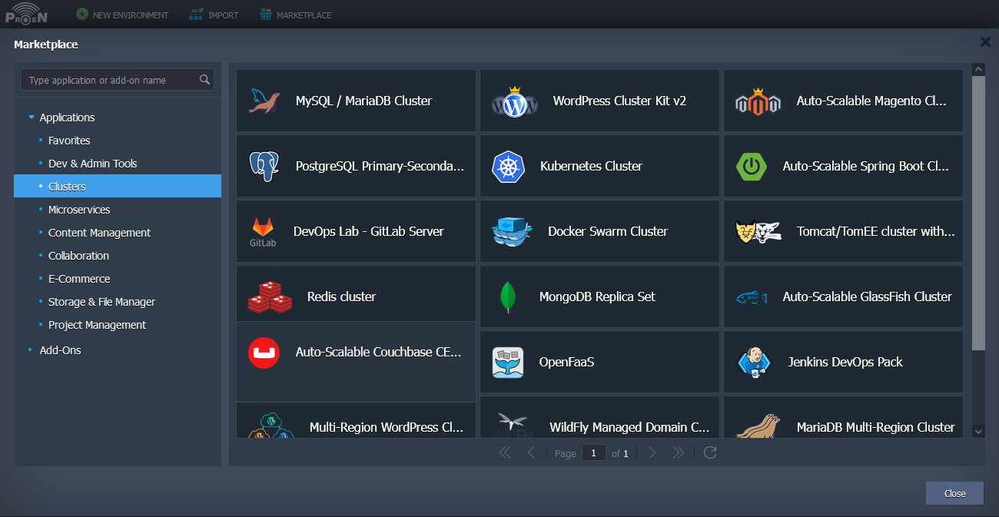Select the Microservices category
Viewport: 999px width, 517px height.
(79, 210)
